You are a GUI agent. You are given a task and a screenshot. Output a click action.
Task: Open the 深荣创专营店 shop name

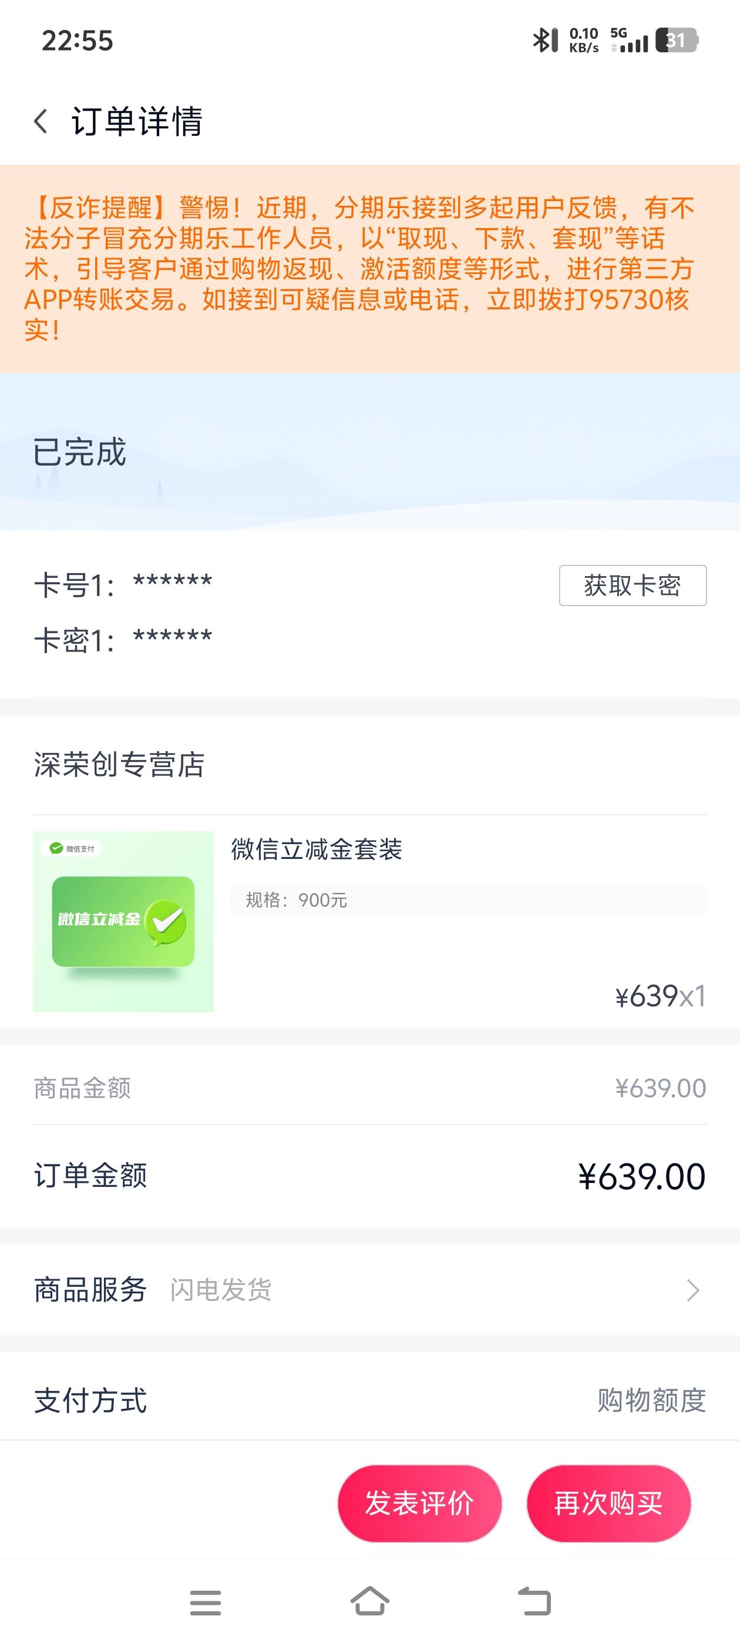(x=119, y=764)
